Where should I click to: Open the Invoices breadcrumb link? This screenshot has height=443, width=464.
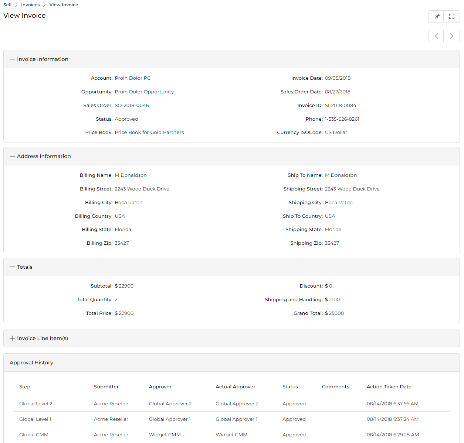coord(30,5)
